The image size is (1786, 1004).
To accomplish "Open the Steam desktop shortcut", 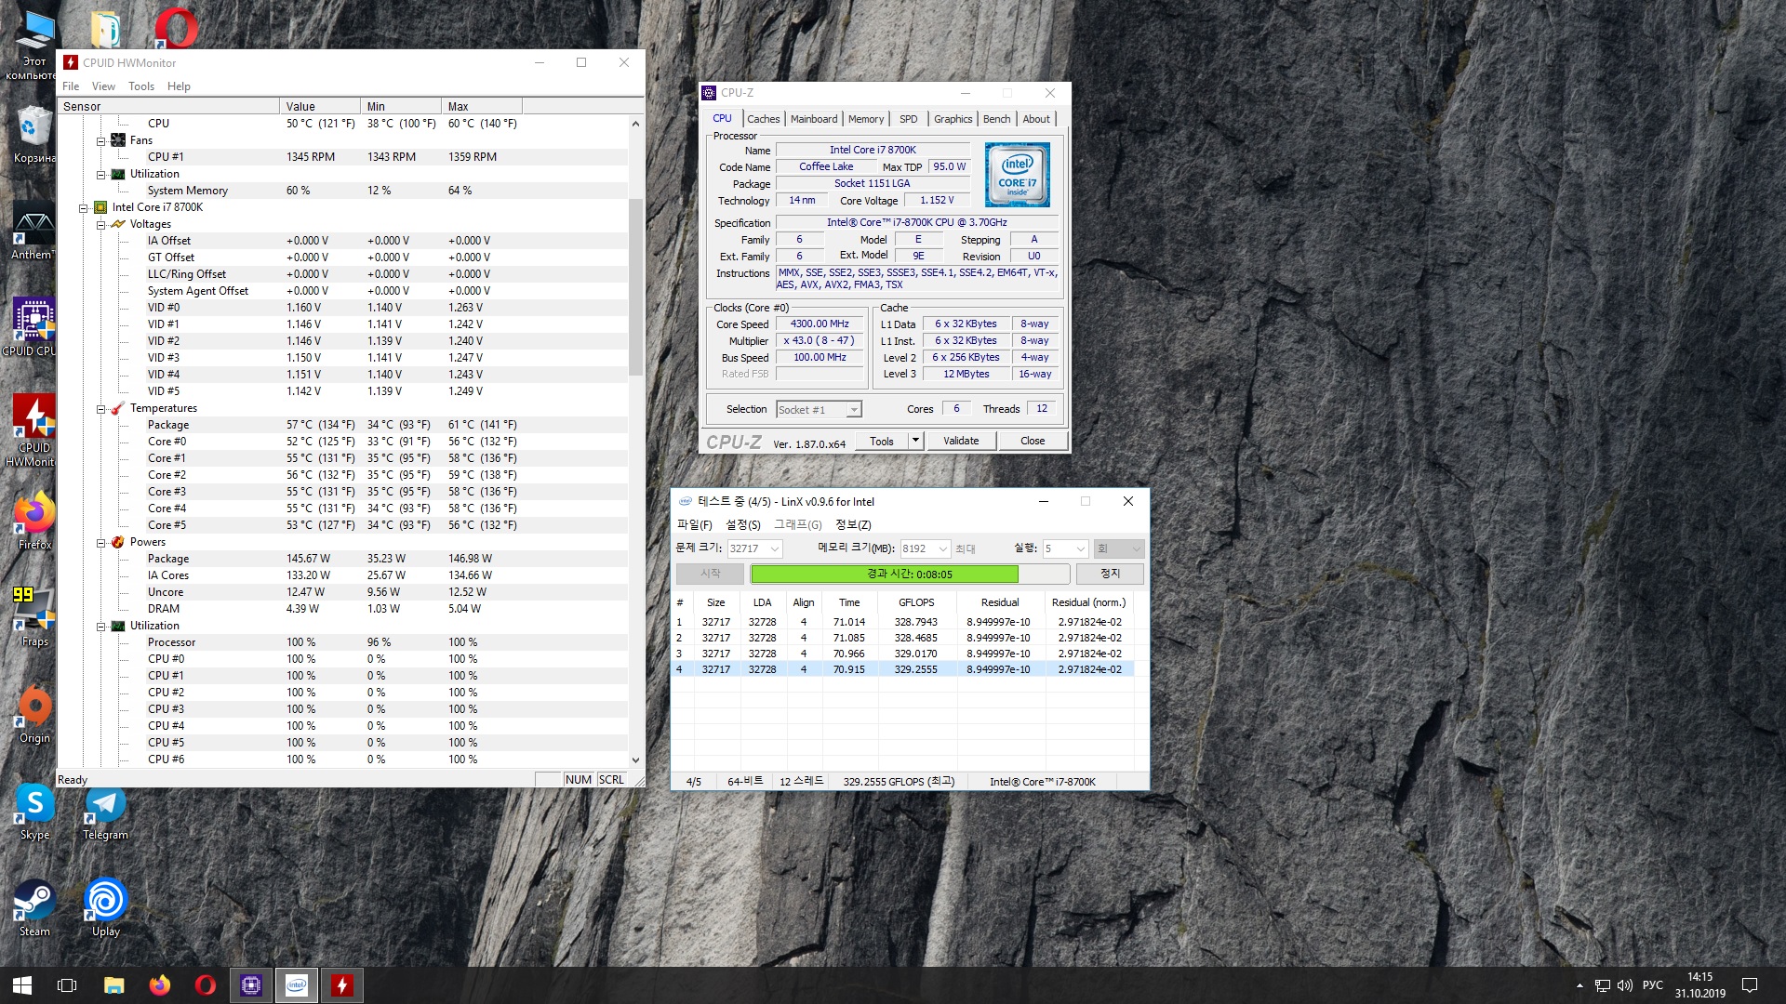I will point(34,908).
